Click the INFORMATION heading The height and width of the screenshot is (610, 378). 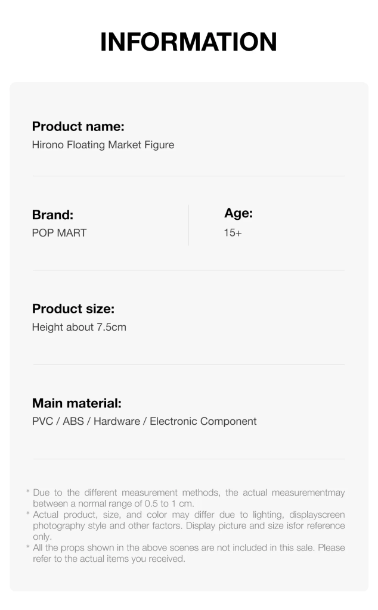(x=188, y=42)
